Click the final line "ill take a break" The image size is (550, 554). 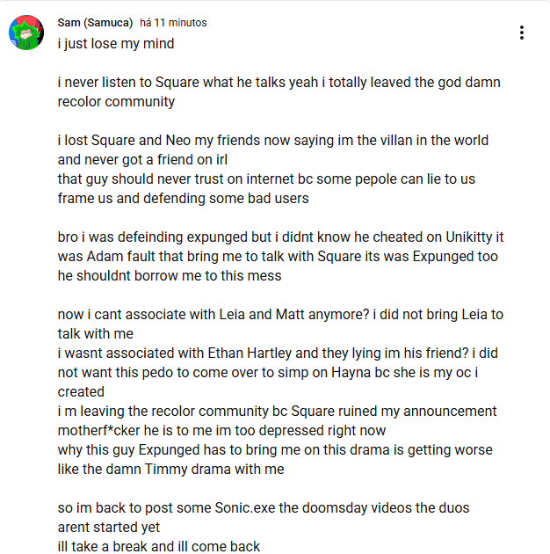click(159, 546)
